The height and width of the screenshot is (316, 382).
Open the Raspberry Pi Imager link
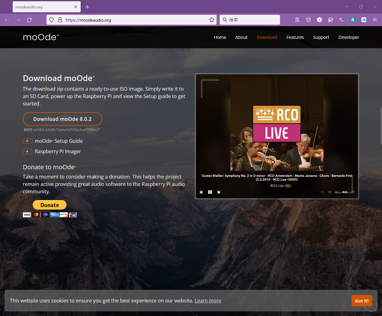[x=58, y=151]
